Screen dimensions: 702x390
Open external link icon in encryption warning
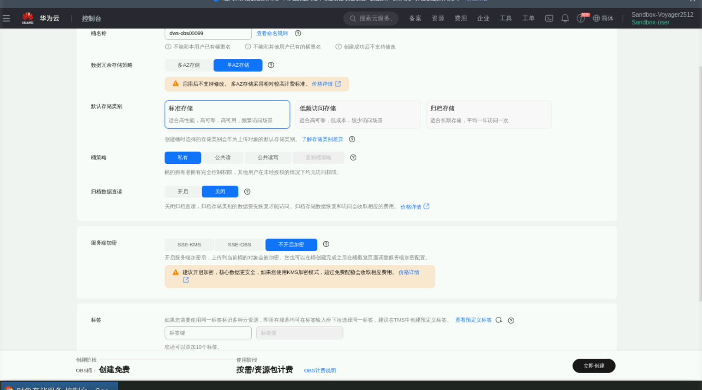tap(186, 280)
